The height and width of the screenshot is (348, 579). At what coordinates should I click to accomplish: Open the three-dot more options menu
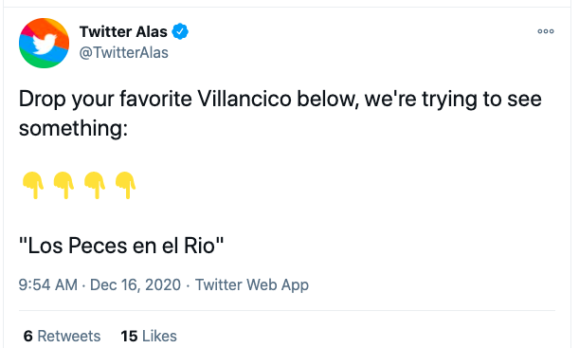pyautogui.click(x=546, y=31)
